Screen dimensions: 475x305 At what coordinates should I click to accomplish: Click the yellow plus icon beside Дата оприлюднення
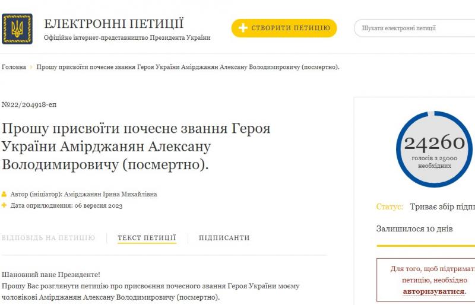pyautogui.click(x=4, y=205)
